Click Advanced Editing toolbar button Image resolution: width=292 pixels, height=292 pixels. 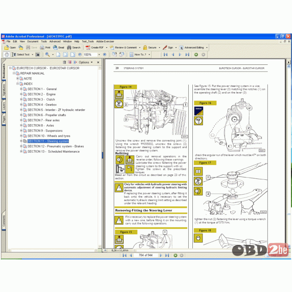tap(193, 48)
